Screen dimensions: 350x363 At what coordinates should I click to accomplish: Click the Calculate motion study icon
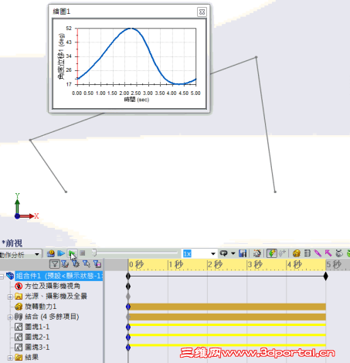51,253
